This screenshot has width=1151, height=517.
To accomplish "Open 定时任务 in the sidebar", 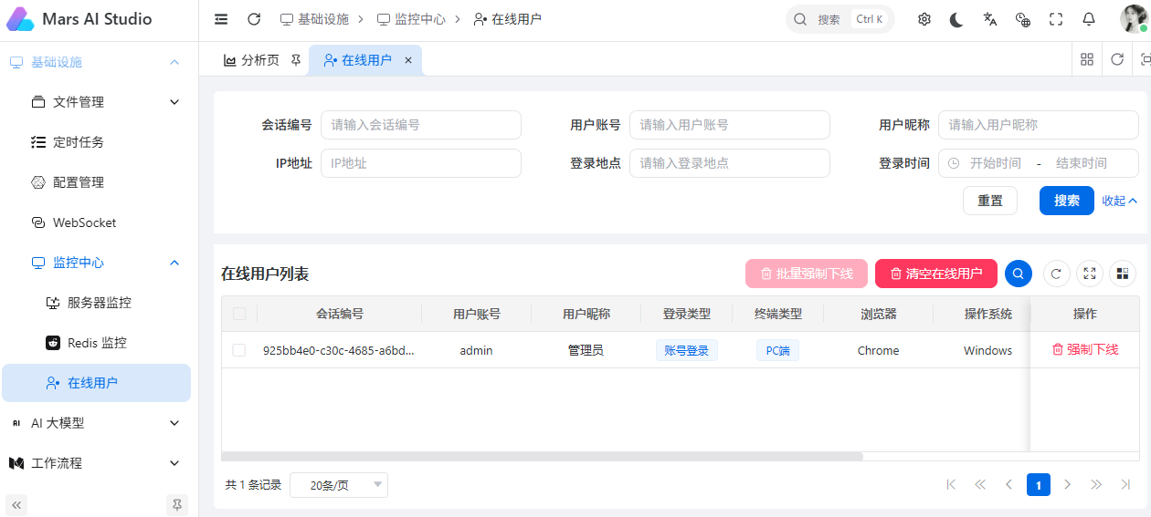I will (x=99, y=142).
